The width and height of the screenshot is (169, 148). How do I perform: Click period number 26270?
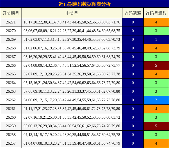coord(11,31)
